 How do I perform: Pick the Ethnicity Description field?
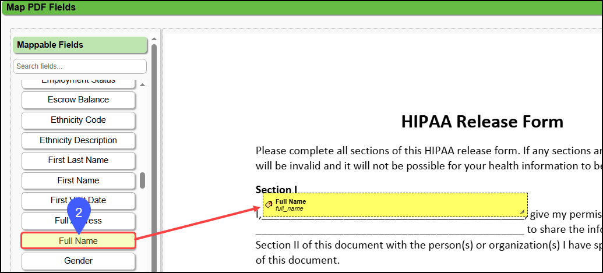pyautogui.click(x=78, y=140)
